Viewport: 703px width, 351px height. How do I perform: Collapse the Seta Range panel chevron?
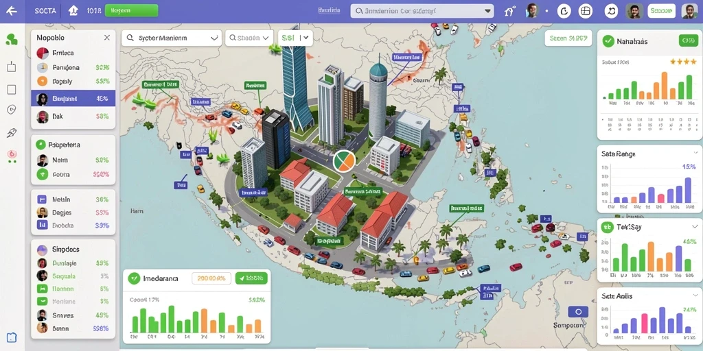coord(695,153)
